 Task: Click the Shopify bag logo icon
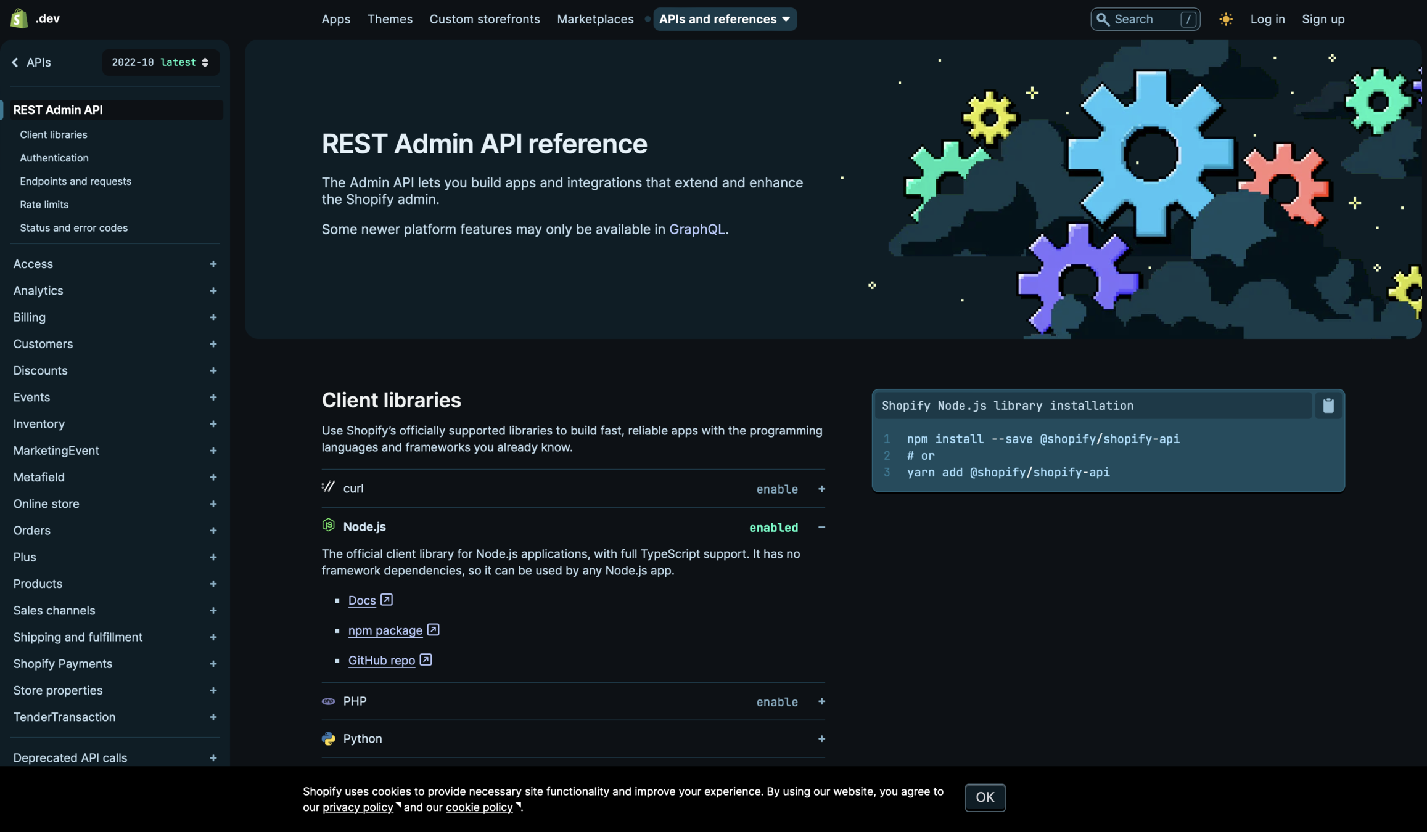[19, 18]
